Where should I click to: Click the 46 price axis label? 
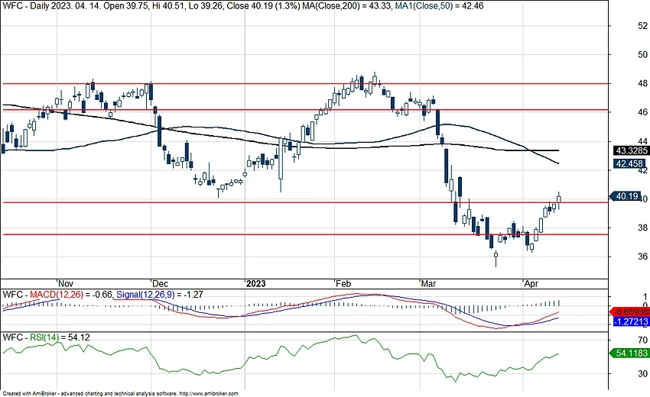(642, 112)
